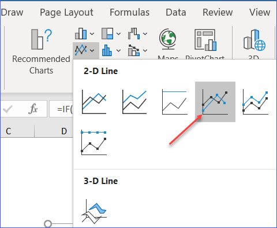Image resolution: width=277 pixels, height=228 pixels.
Task: Expand the statistic chart dropdown
Action: [x=118, y=50]
